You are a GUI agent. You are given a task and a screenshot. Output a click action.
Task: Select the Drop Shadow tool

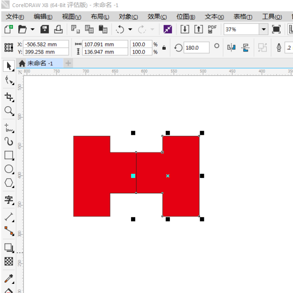coord(9,248)
